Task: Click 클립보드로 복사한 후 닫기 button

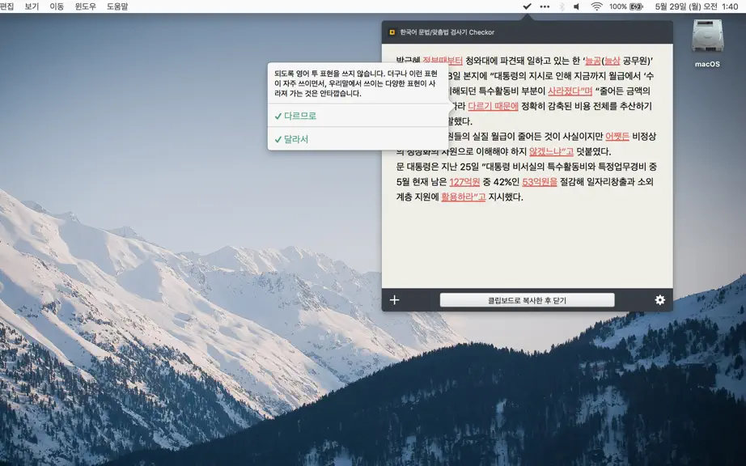Action: [x=528, y=300]
